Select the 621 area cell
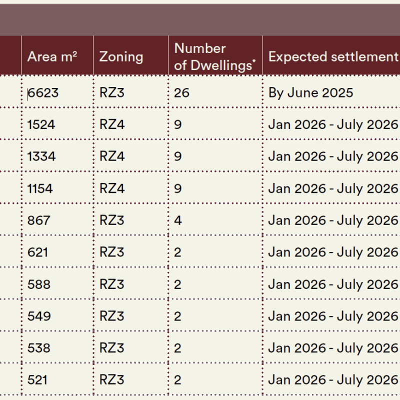Image resolution: width=400 pixels, height=400 pixels. coord(38,252)
